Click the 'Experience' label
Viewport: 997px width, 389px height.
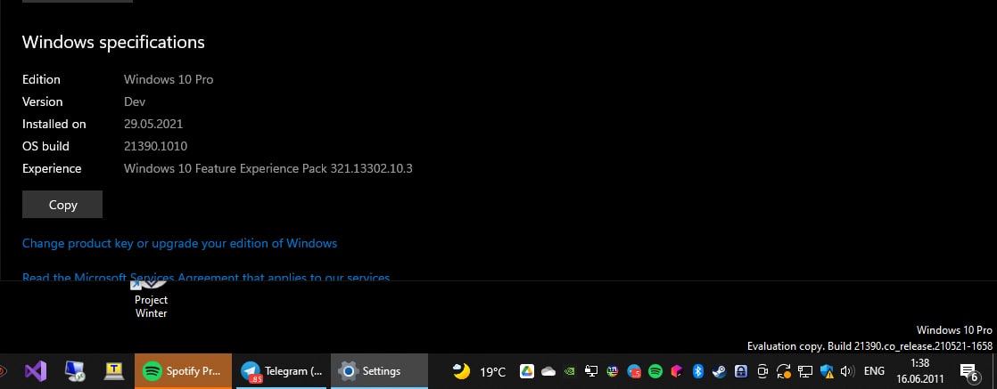(52, 168)
